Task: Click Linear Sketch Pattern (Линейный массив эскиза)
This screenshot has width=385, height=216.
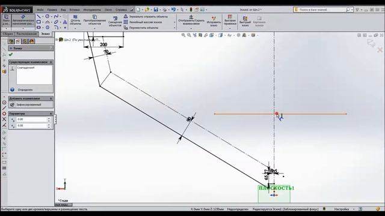Action: pos(143,22)
